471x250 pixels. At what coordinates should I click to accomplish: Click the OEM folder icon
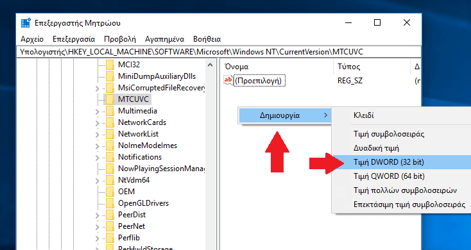click(x=110, y=192)
